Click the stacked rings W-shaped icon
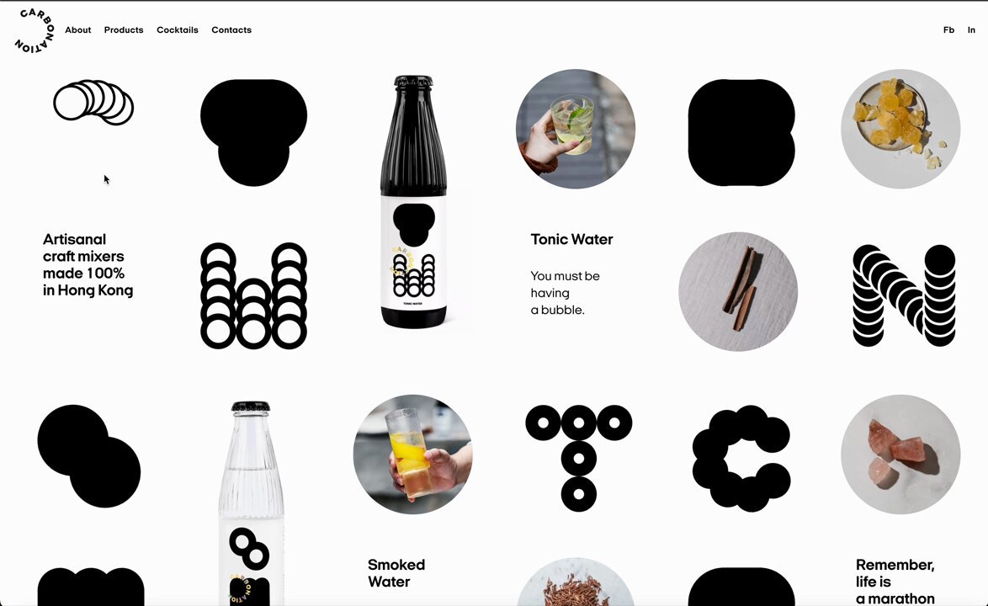This screenshot has width=988, height=606. 253,295
